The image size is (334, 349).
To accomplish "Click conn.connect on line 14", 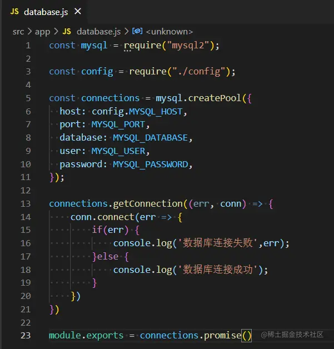I will point(102,217).
